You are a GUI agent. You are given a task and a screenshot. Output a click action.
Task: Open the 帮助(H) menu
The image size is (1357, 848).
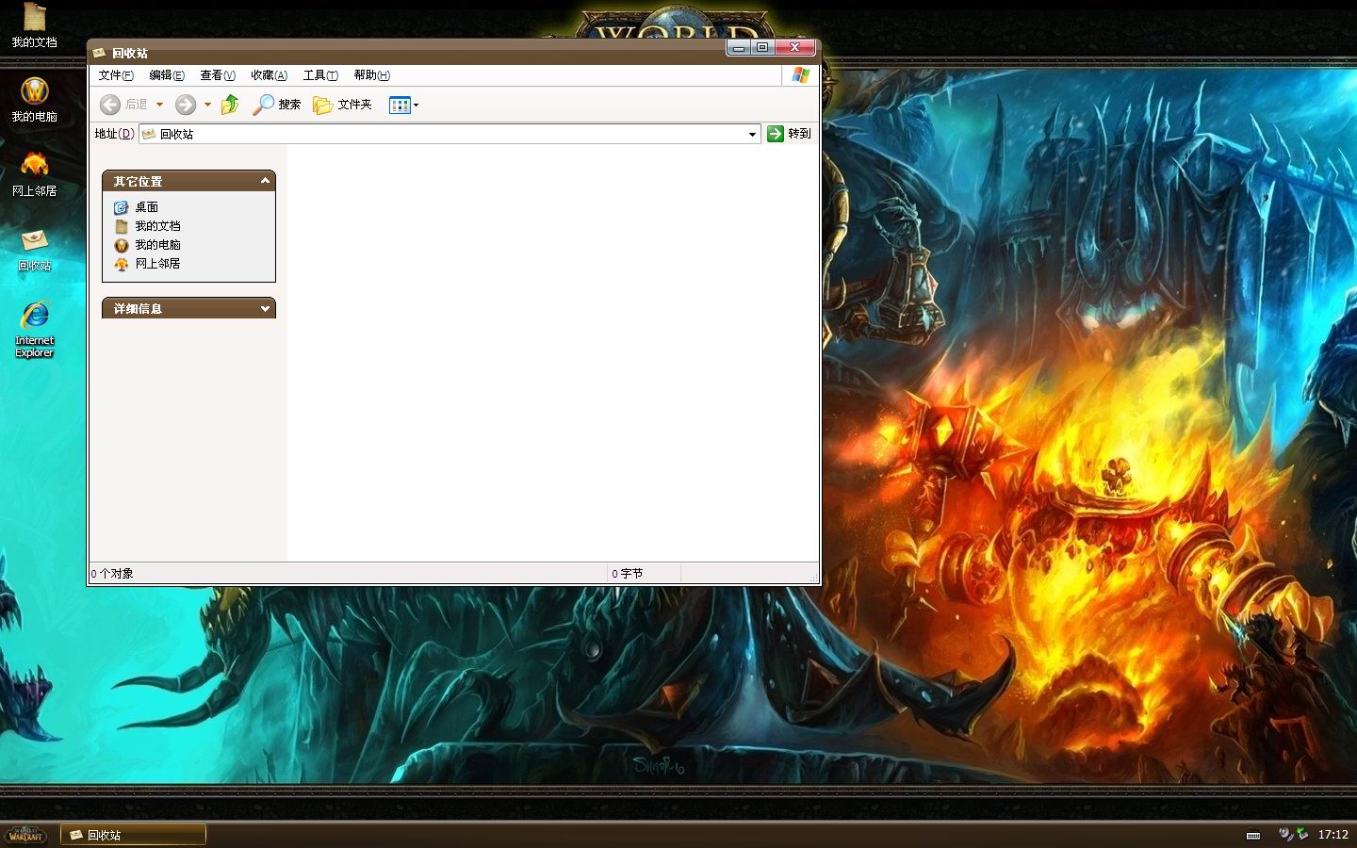pyautogui.click(x=371, y=75)
